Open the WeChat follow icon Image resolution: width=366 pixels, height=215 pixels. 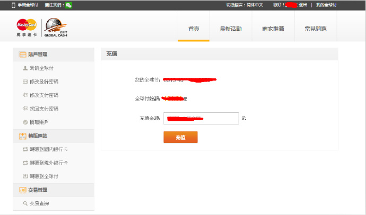[x=68, y=5]
